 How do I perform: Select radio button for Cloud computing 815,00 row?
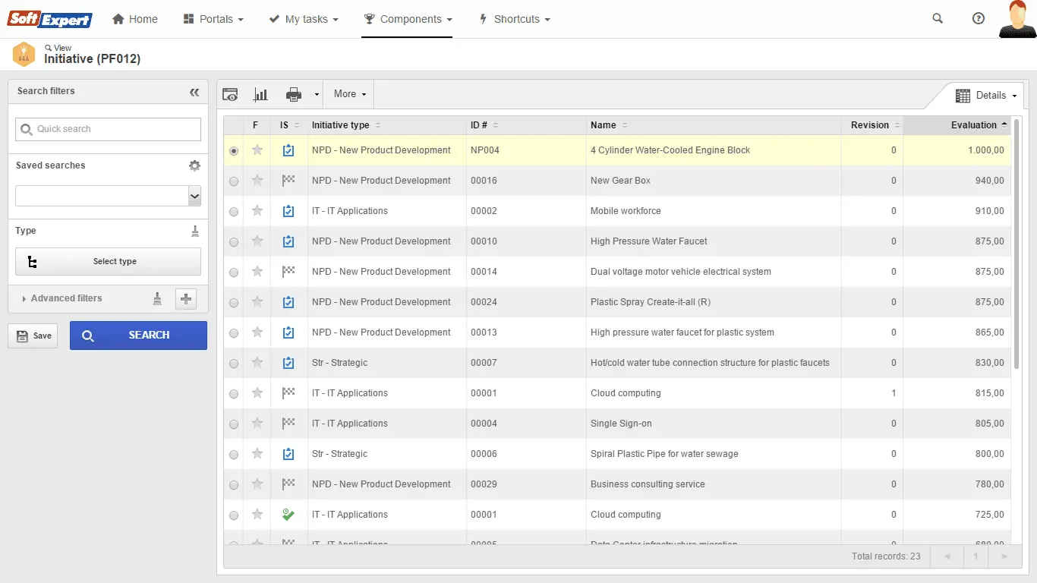click(234, 394)
